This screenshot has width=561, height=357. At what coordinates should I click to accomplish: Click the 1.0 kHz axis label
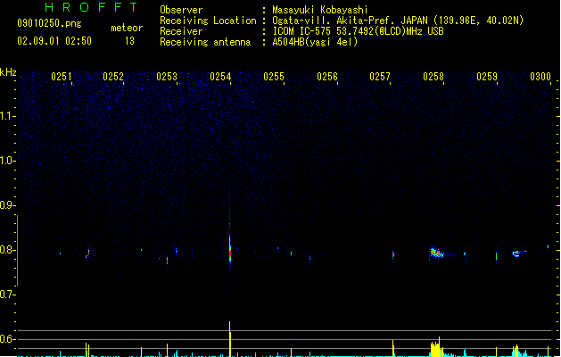tap(7, 161)
